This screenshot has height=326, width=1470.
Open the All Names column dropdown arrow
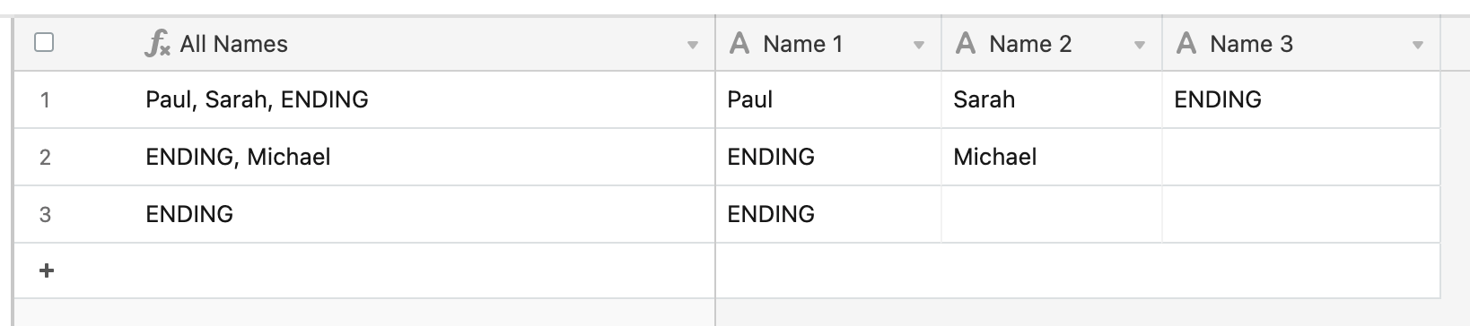pos(692,45)
